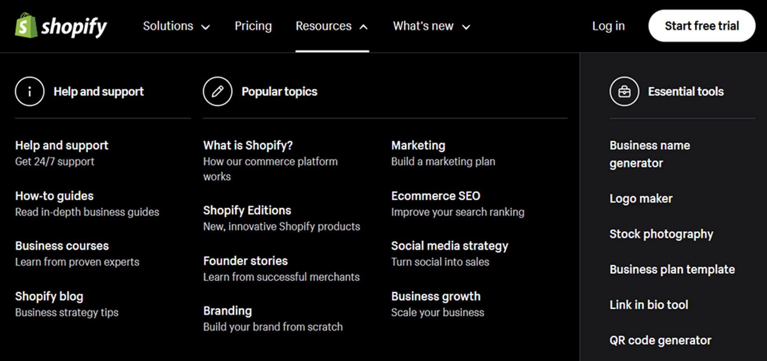Open What is Shopify?
The height and width of the screenshot is (361, 767).
pos(248,145)
